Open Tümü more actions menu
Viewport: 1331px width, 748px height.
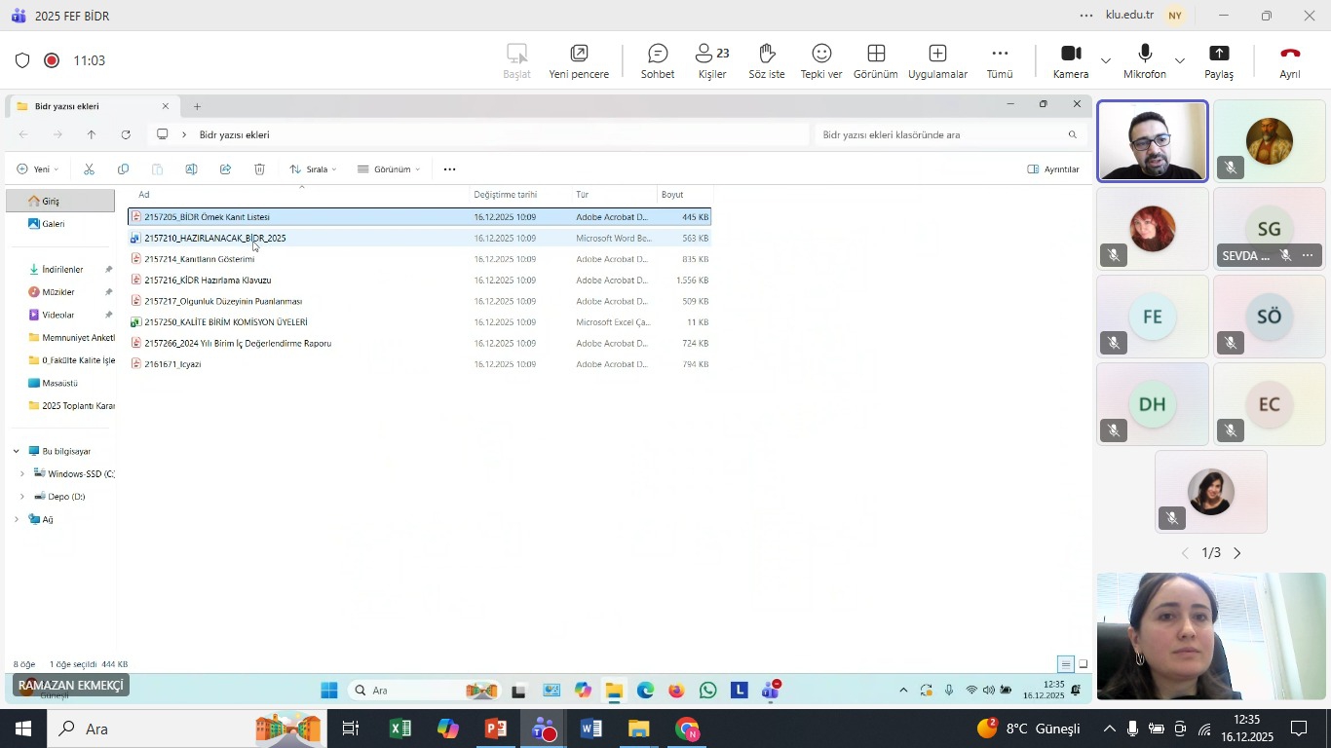click(x=1000, y=60)
